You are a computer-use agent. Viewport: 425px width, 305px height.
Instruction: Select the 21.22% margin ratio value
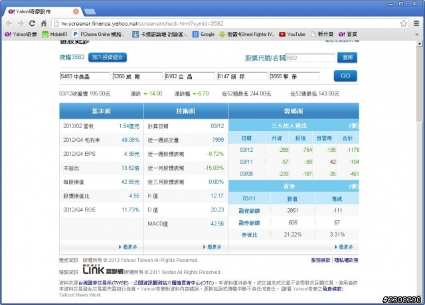point(292,234)
